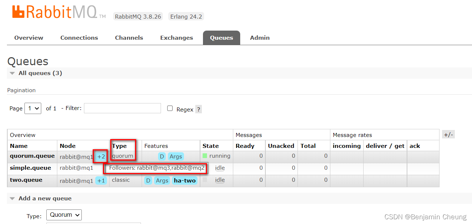Click the rabbit@mq1 node of simple.queue
Image resolution: width=472 pixels, height=224 pixels.
77,168
